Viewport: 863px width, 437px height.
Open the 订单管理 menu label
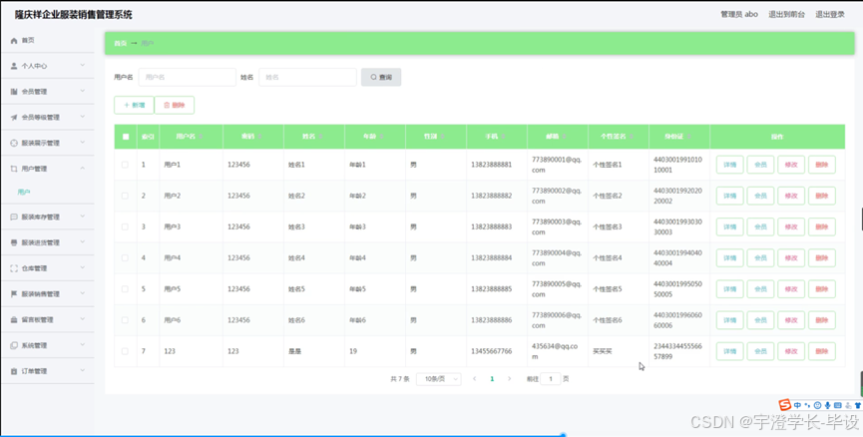34,371
